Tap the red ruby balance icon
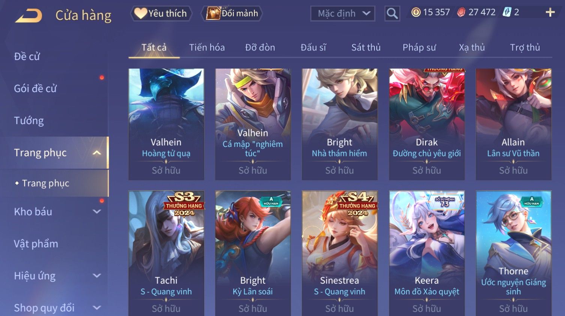This screenshot has height=316, width=565. coord(461,12)
